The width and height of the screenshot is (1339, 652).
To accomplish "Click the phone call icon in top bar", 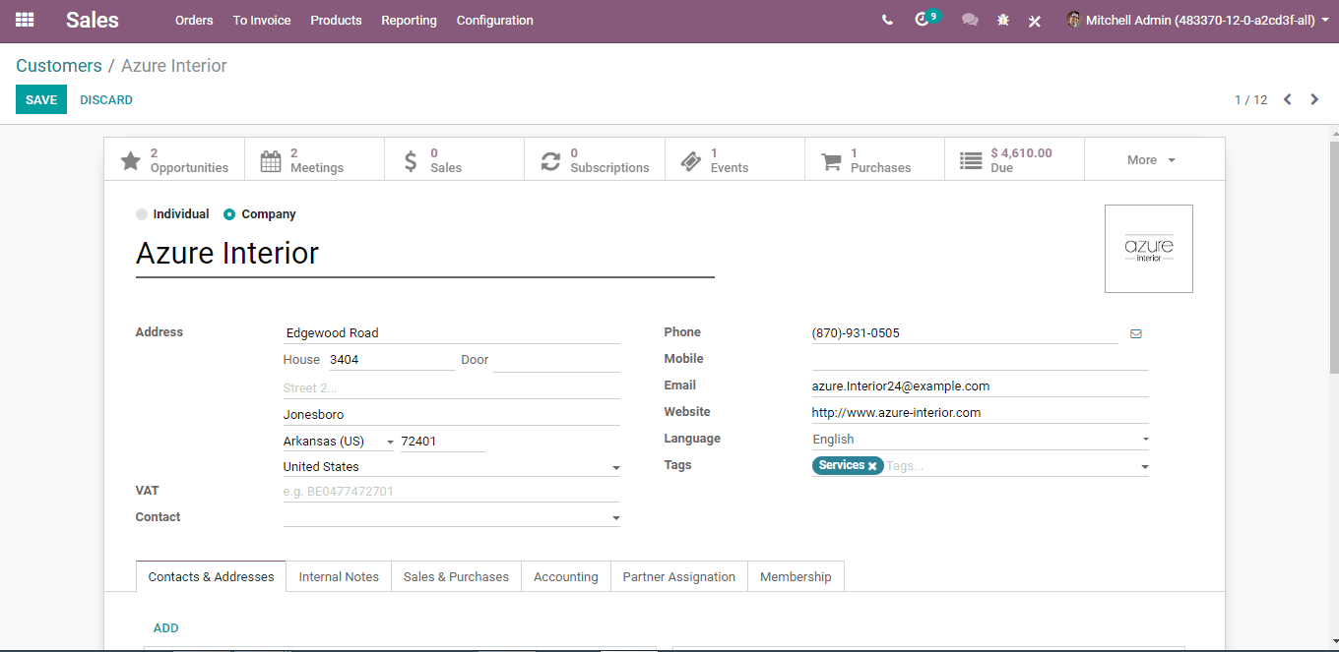I will [x=887, y=20].
